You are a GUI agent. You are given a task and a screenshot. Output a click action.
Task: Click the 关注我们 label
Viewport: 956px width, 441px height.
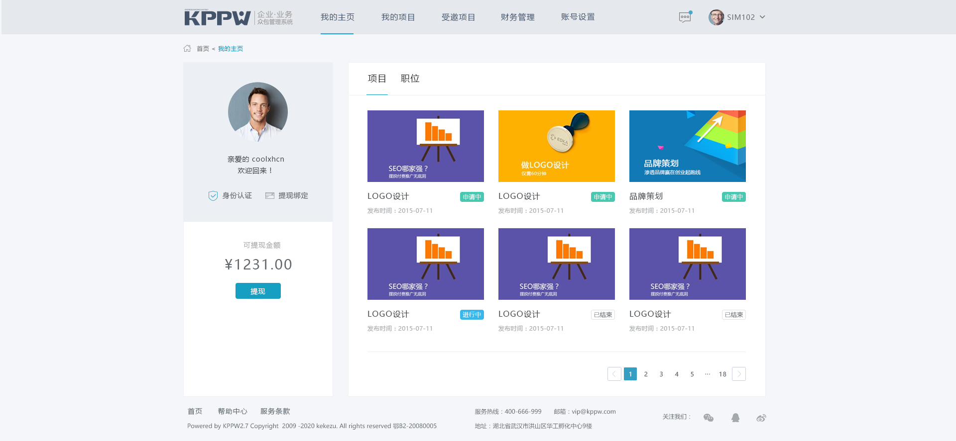(677, 417)
